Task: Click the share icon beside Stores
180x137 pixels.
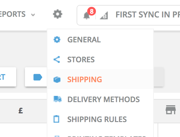Action: [x=57, y=59]
